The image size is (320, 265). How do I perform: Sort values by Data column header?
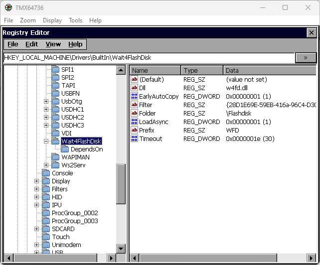point(270,70)
